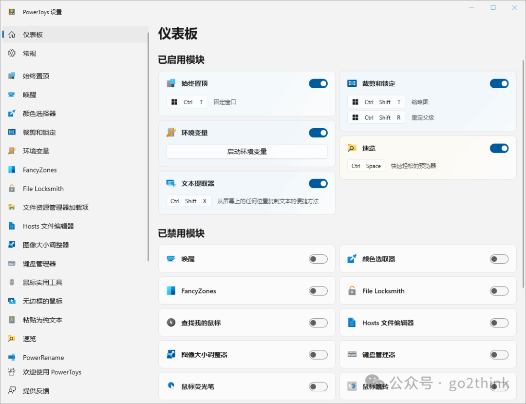Click the 图像大小调整器 icon in sidebar
Screen dimensions: 526x404
click(x=12, y=245)
